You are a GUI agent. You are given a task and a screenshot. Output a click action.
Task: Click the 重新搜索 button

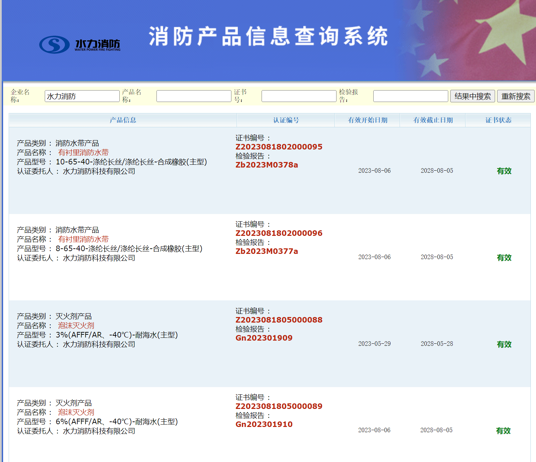(x=516, y=96)
